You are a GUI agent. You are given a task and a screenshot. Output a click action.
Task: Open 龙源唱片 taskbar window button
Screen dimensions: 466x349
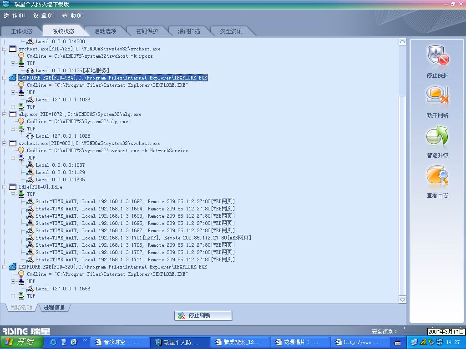(299, 342)
